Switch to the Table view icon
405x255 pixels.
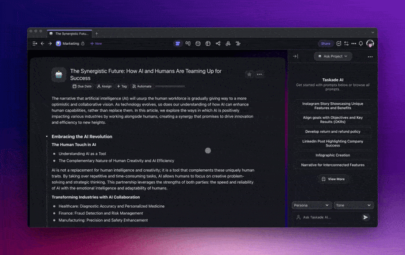point(208,44)
